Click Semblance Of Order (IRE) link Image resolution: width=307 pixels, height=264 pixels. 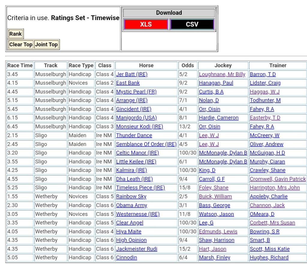point(146,144)
